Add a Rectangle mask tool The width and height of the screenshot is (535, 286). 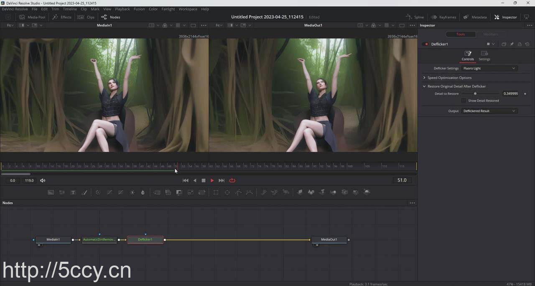[216, 192]
